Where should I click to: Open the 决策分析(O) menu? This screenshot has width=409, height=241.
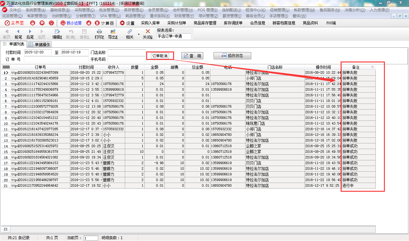pyautogui.click(x=355, y=10)
